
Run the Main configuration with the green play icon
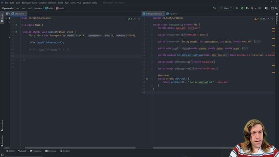click(x=237, y=8)
